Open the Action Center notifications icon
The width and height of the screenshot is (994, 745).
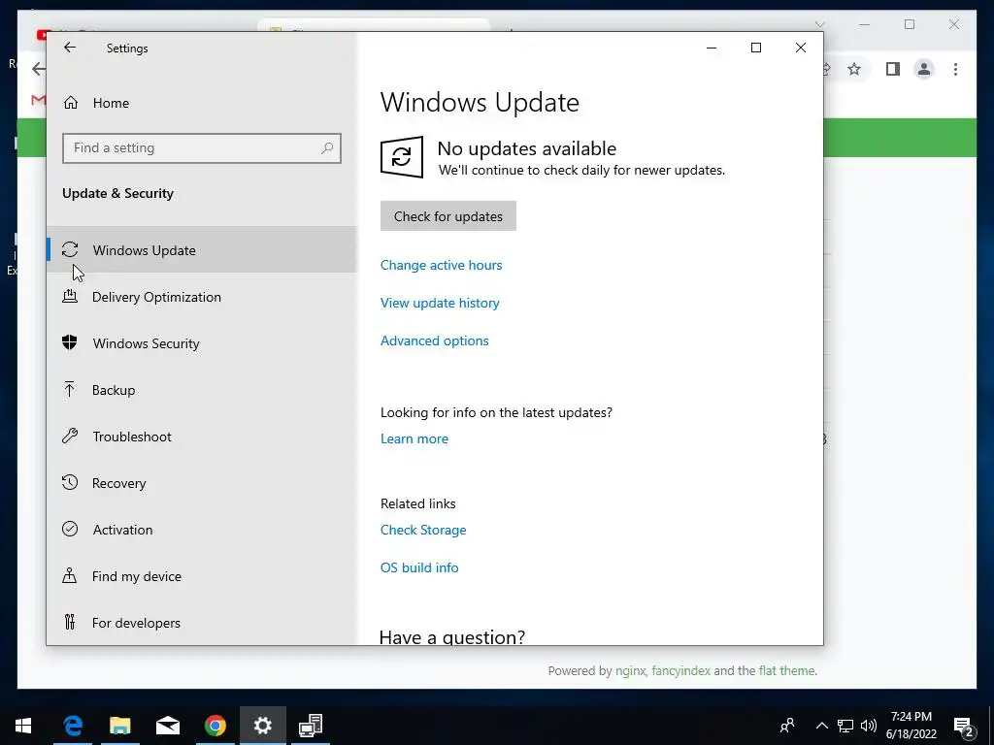click(964, 726)
